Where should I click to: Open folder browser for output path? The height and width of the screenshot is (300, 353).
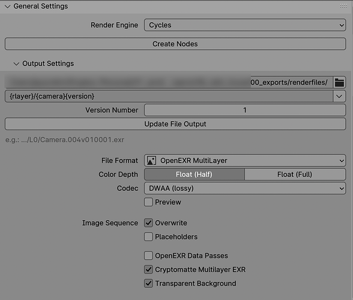(339, 82)
